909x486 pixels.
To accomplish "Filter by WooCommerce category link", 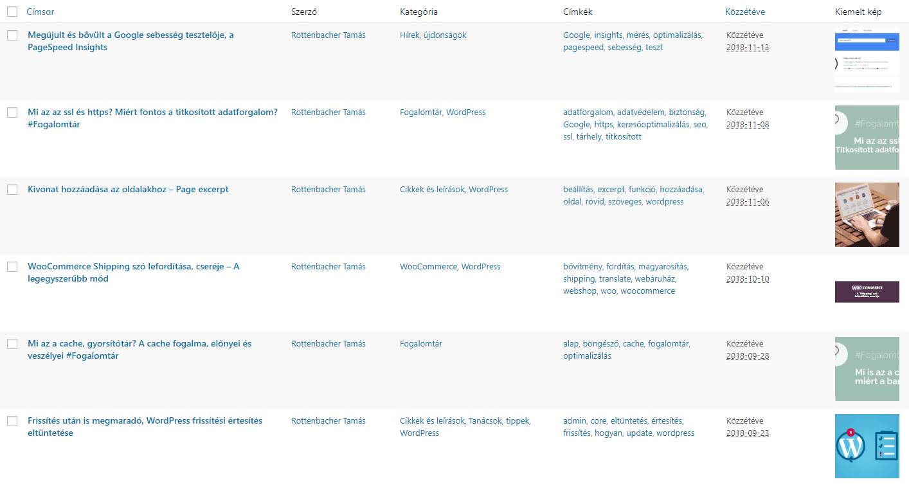I will pyautogui.click(x=428, y=267).
